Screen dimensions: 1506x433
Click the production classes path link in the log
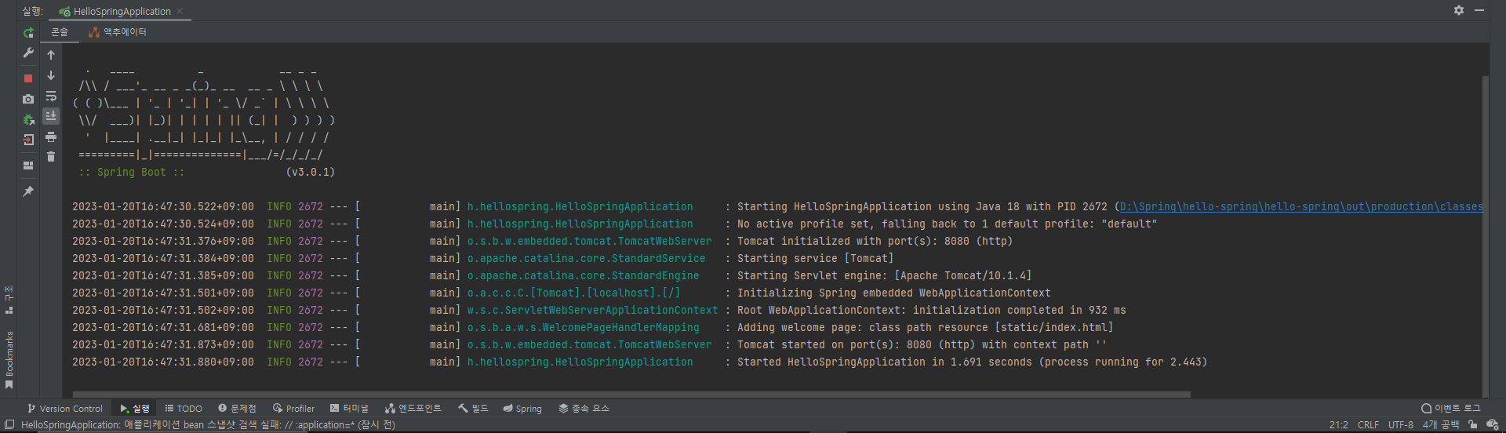(x=1301, y=207)
